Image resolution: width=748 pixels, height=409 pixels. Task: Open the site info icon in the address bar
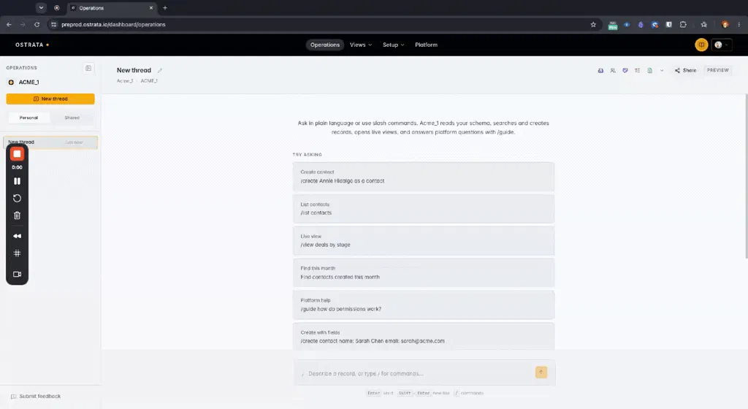(53, 24)
